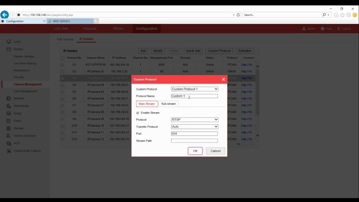
Task: Click the Video/Audio icon in sidebar
Action: coord(9,106)
